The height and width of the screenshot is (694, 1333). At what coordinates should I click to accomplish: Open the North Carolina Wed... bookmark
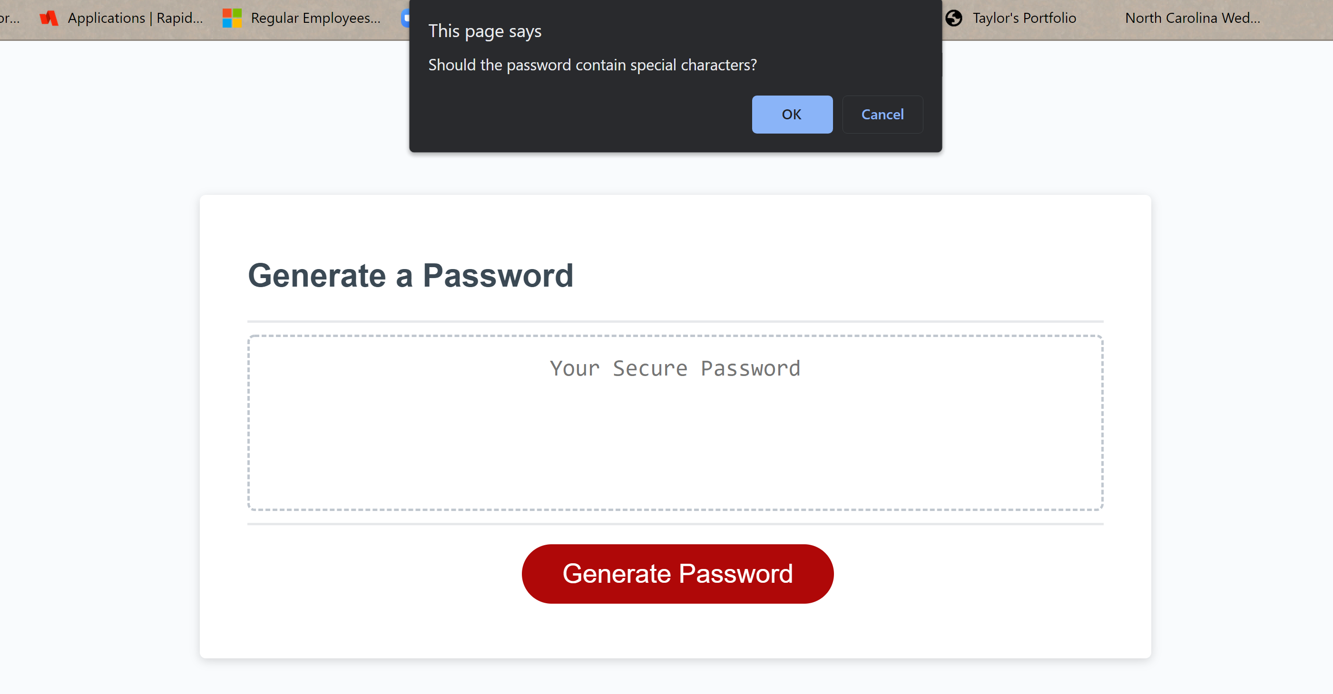[x=1193, y=18]
